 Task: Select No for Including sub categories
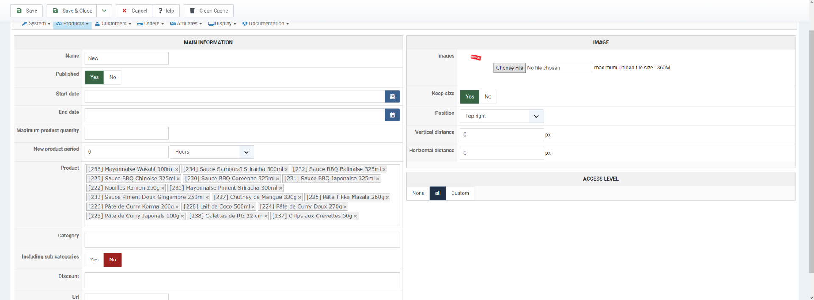click(x=113, y=260)
